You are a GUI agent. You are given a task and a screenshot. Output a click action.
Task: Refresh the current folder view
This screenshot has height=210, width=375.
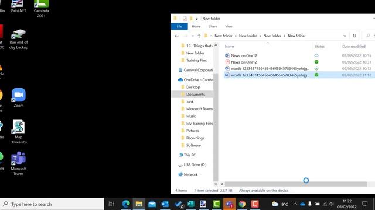(354, 36)
